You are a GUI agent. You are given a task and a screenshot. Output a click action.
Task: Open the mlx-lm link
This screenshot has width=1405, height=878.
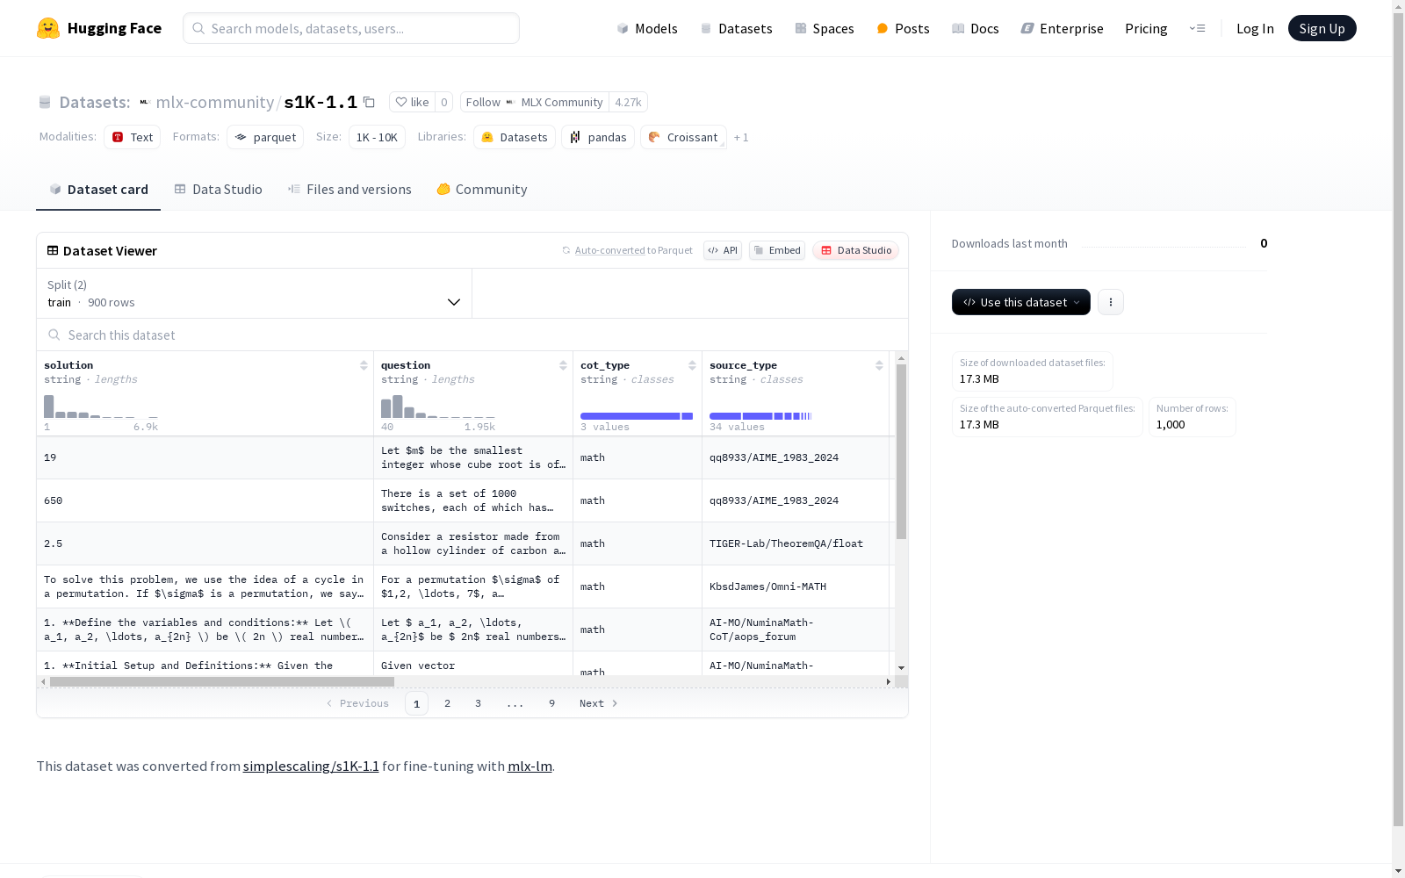tap(530, 766)
